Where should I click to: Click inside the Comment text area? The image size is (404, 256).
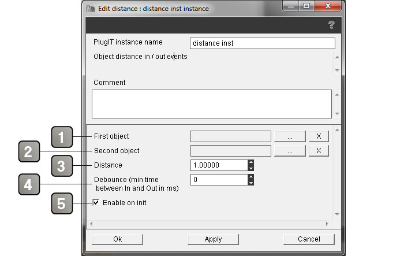[212, 104]
